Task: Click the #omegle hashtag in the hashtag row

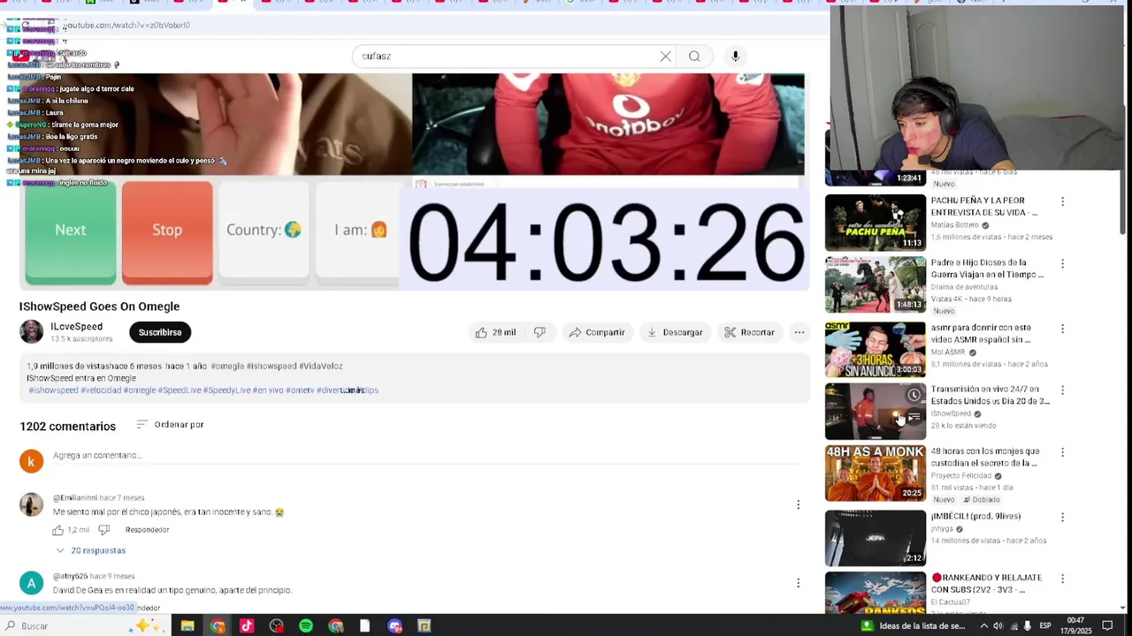Action: [x=139, y=390]
